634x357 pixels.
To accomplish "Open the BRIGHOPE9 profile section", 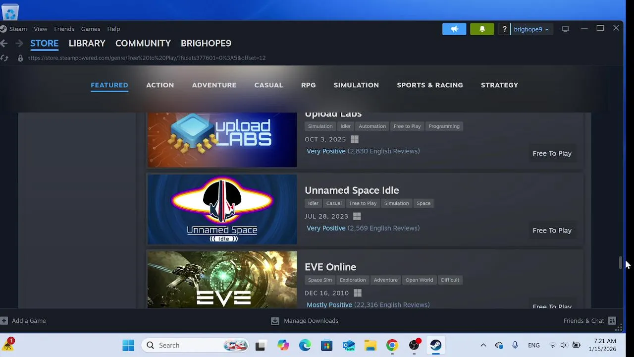I will pyautogui.click(x=206, y=43).
